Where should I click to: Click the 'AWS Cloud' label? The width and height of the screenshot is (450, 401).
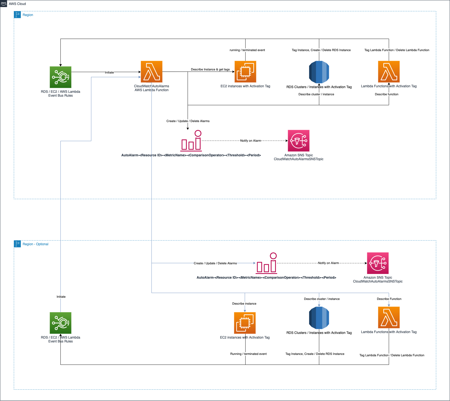pyautogui.click(x=17, y=4)
